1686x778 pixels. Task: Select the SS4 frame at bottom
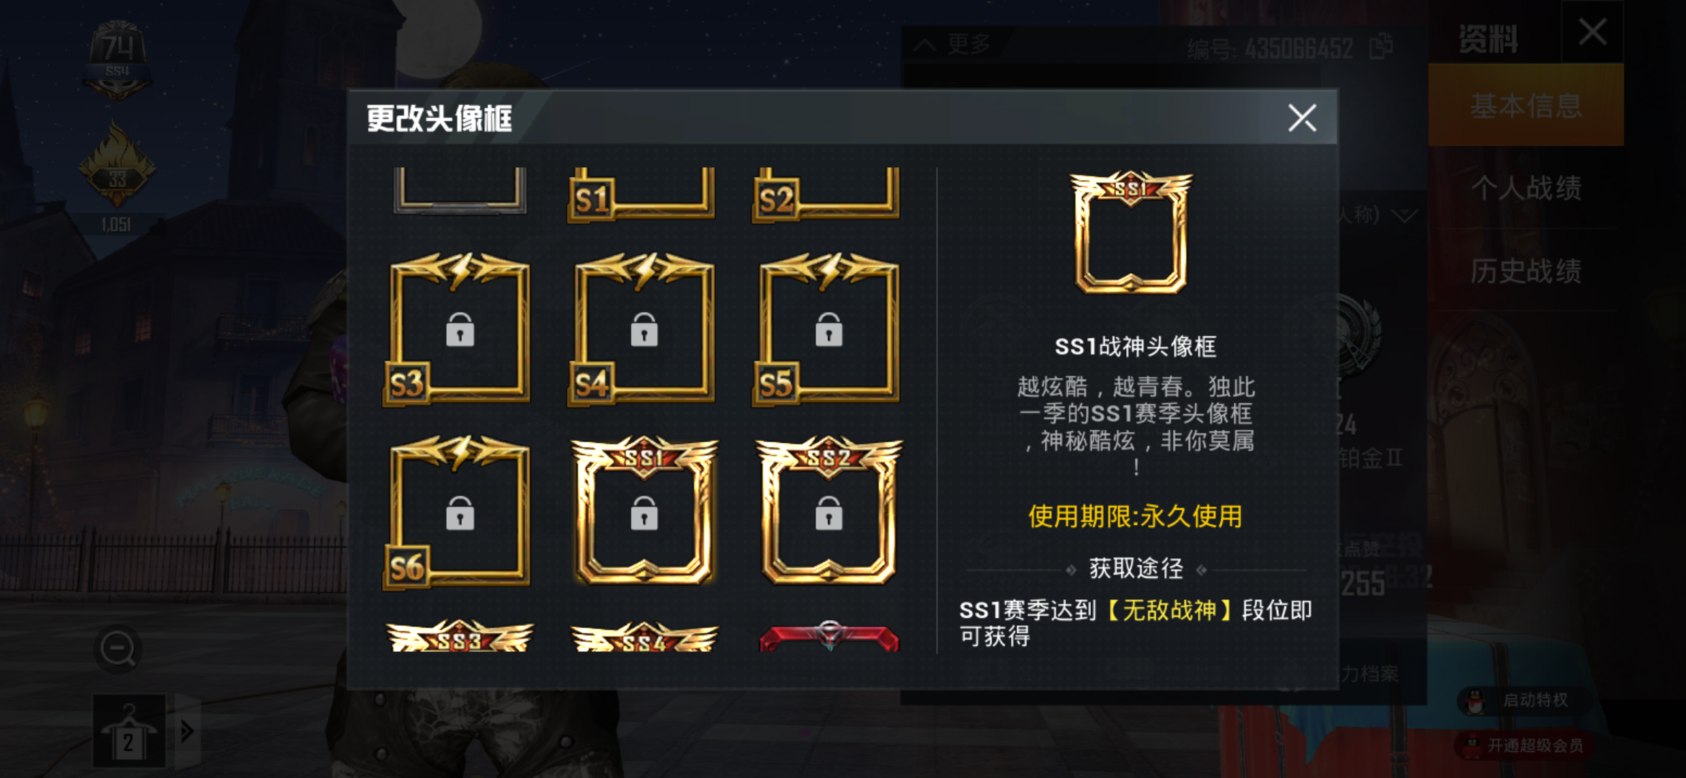(x=644, y=636)
